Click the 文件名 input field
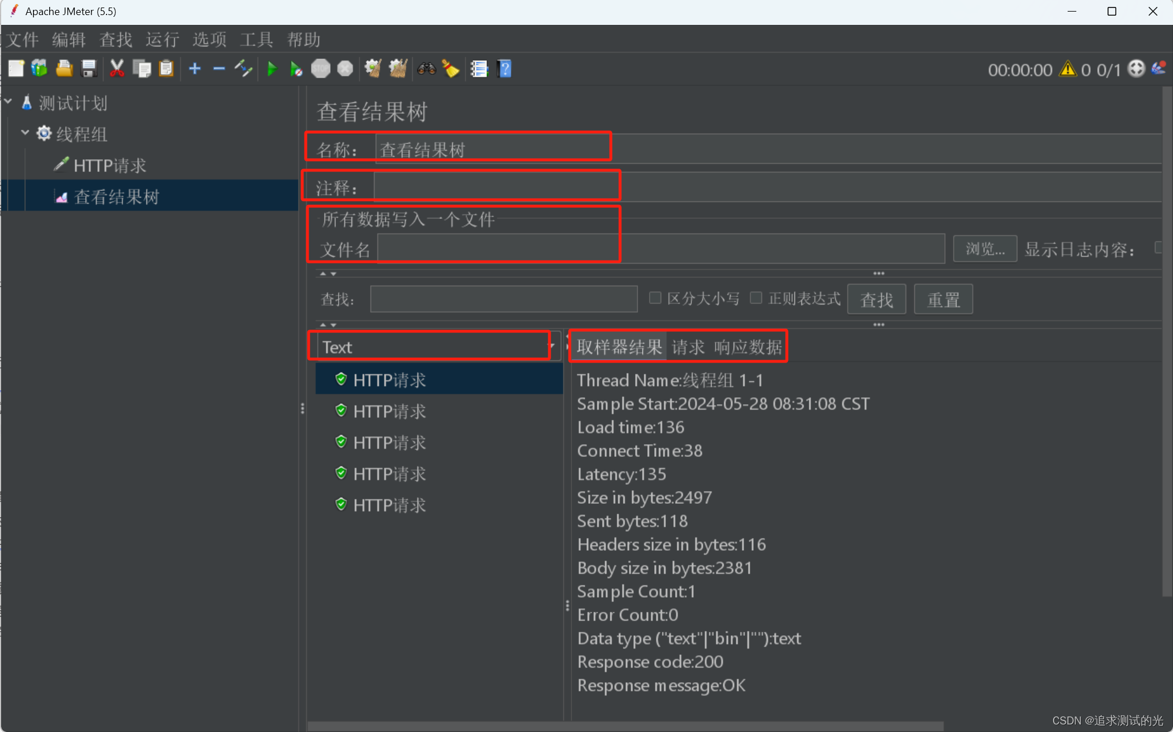This screenshot has height=732, width=1173. coord(660,249)
